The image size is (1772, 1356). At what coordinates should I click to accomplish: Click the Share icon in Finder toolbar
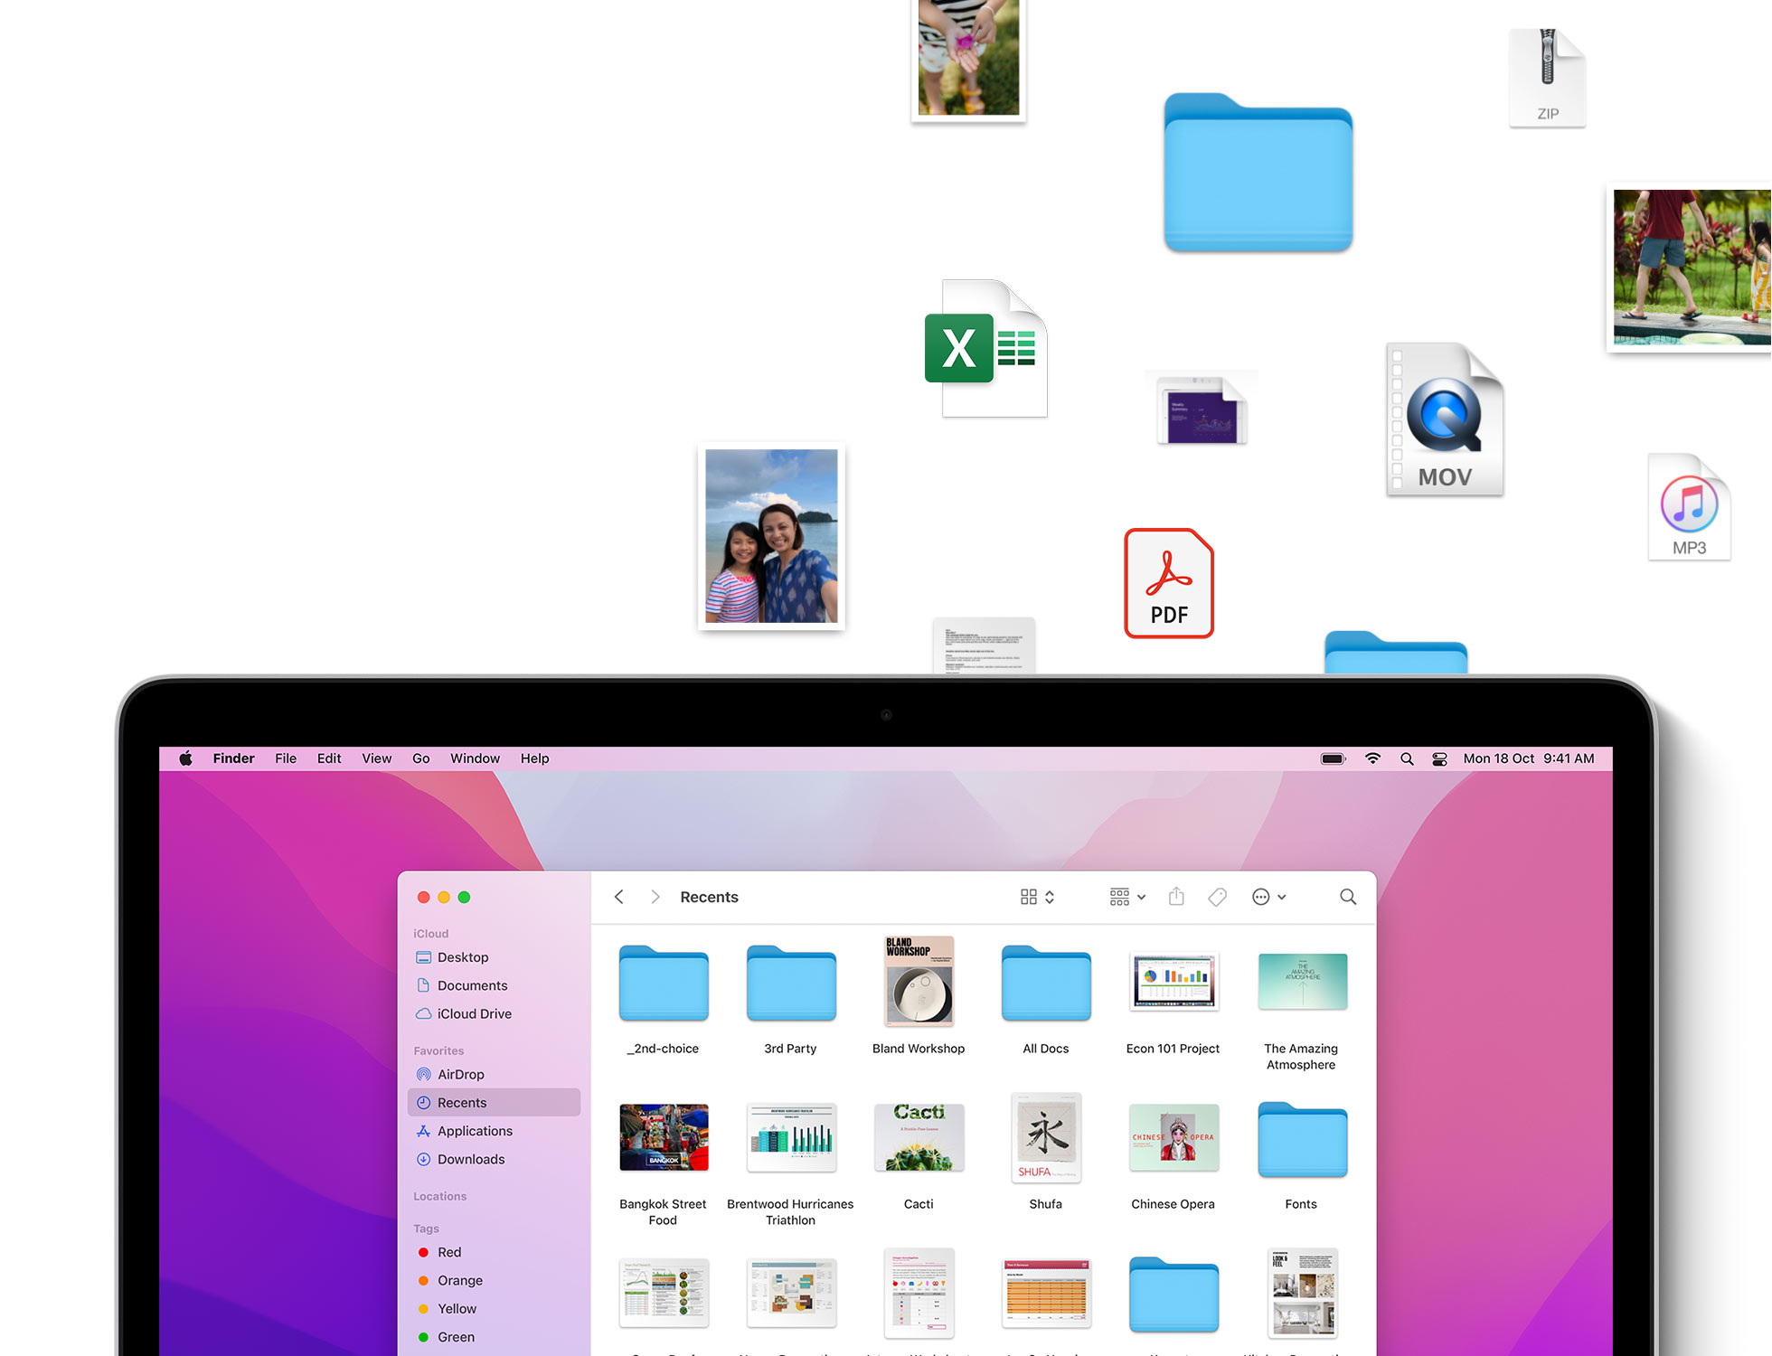(1176, 897)
